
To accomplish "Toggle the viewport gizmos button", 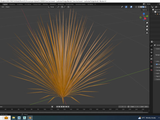I will [126, 7].
